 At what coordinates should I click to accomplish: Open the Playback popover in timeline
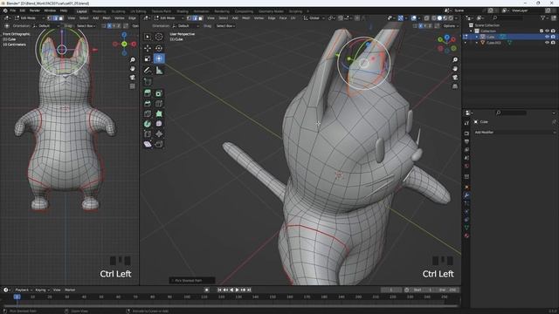click(24, 290)
